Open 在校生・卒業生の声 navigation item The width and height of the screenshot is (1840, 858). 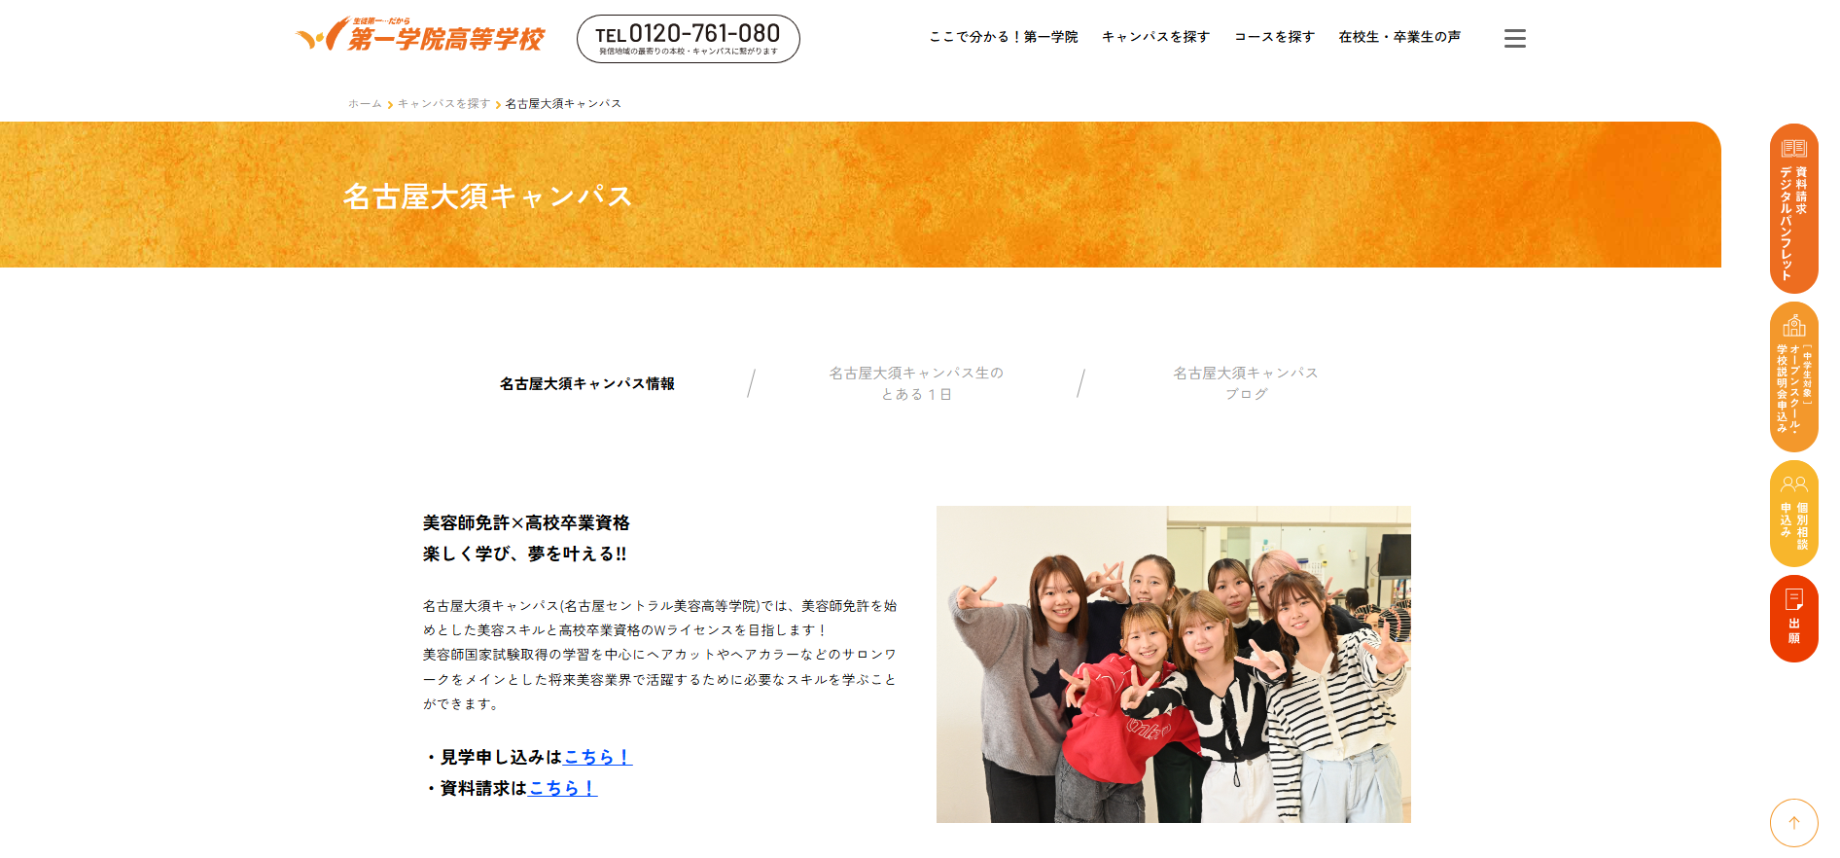tap(1399, 37)
